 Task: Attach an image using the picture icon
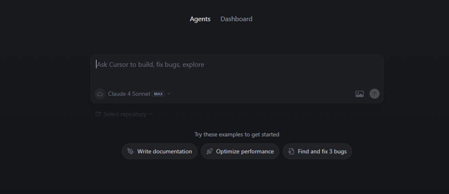point(360,94)
